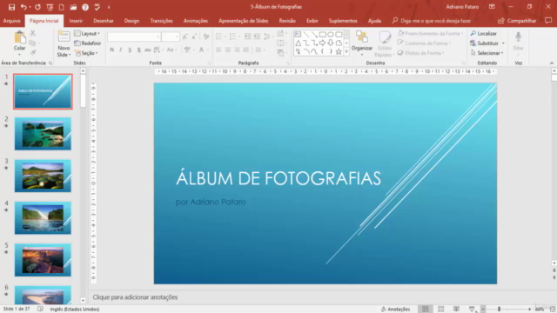The height and width of the screenshot is (313, 557).
Task: Toggle strikethrough (abc) formatting
Action: 148,50
